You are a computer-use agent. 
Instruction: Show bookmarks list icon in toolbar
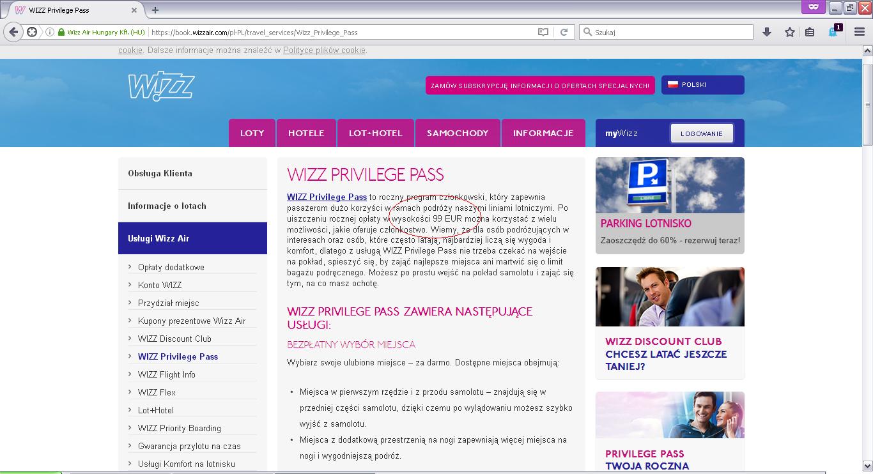point(810,32)
